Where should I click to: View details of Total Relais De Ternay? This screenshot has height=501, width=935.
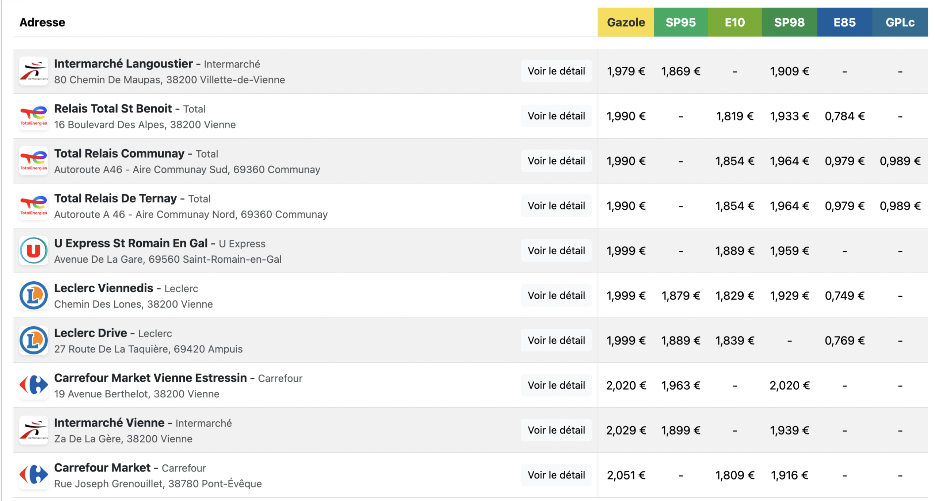pos(556,206)
